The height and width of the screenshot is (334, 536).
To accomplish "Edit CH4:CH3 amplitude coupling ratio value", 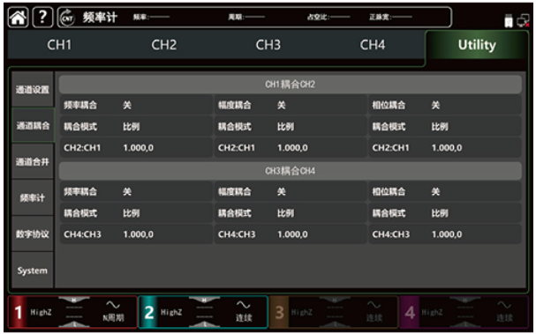I will [x=291, y=234].
